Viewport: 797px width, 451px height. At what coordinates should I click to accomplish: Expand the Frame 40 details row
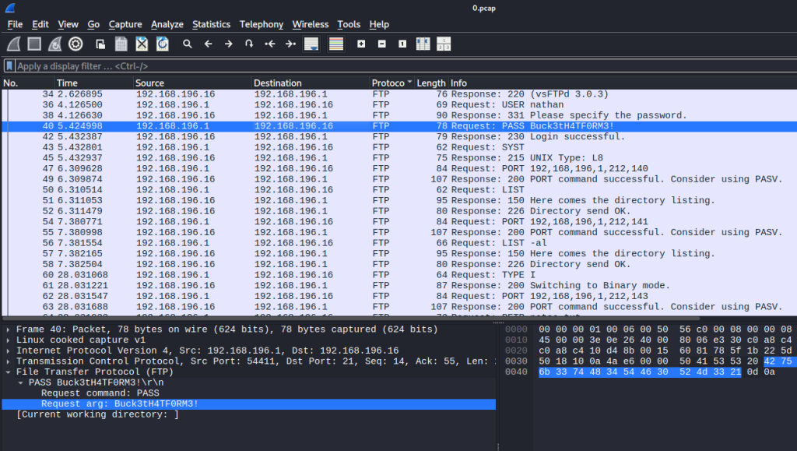tap(9, 329)
